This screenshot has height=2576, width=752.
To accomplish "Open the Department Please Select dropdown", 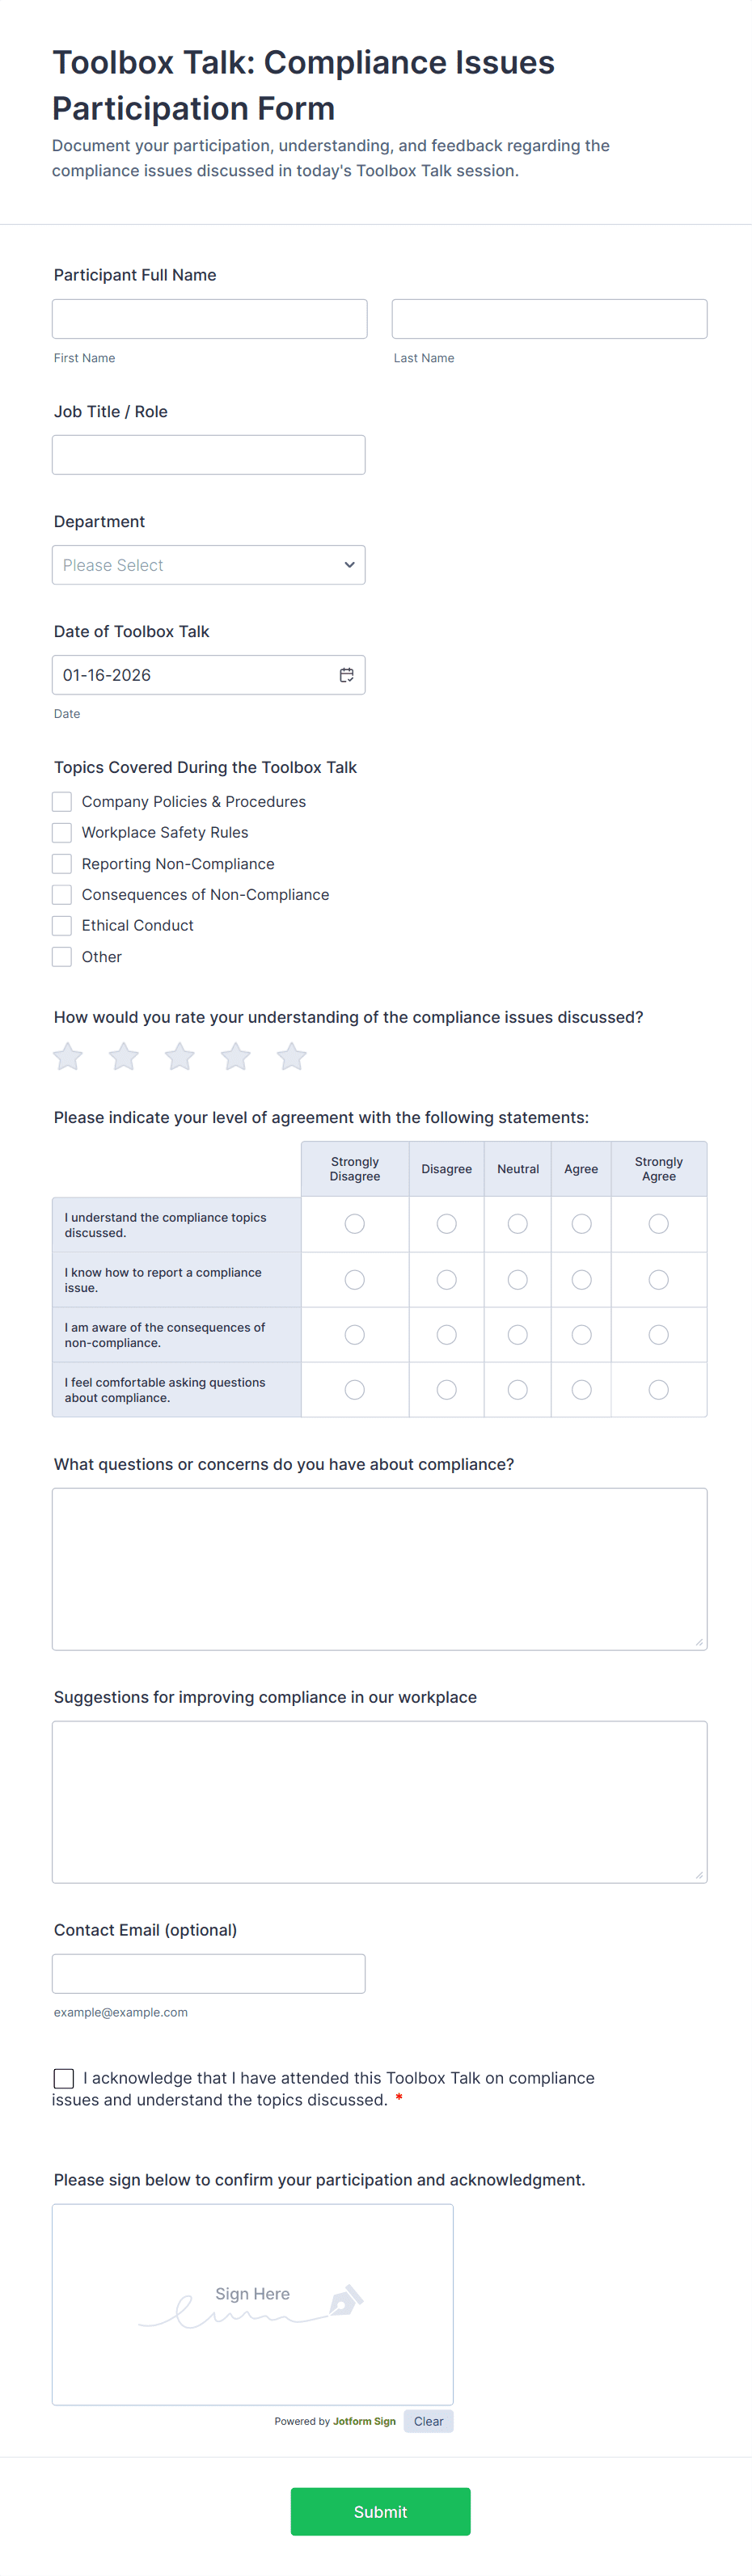I will pyautogui.click(x=208, y=565).
